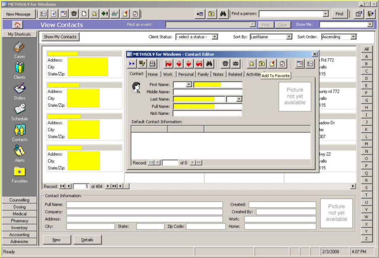This screenshot has height=258, width=379.
Task: Go to next record red arrow in Contact Editor
Action: (x=189, y=64)
